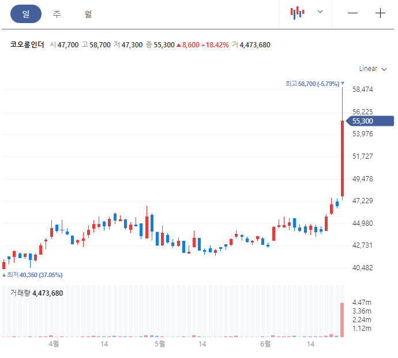
Task: Click the 42,731 price axis label
Action: (362, 245)
